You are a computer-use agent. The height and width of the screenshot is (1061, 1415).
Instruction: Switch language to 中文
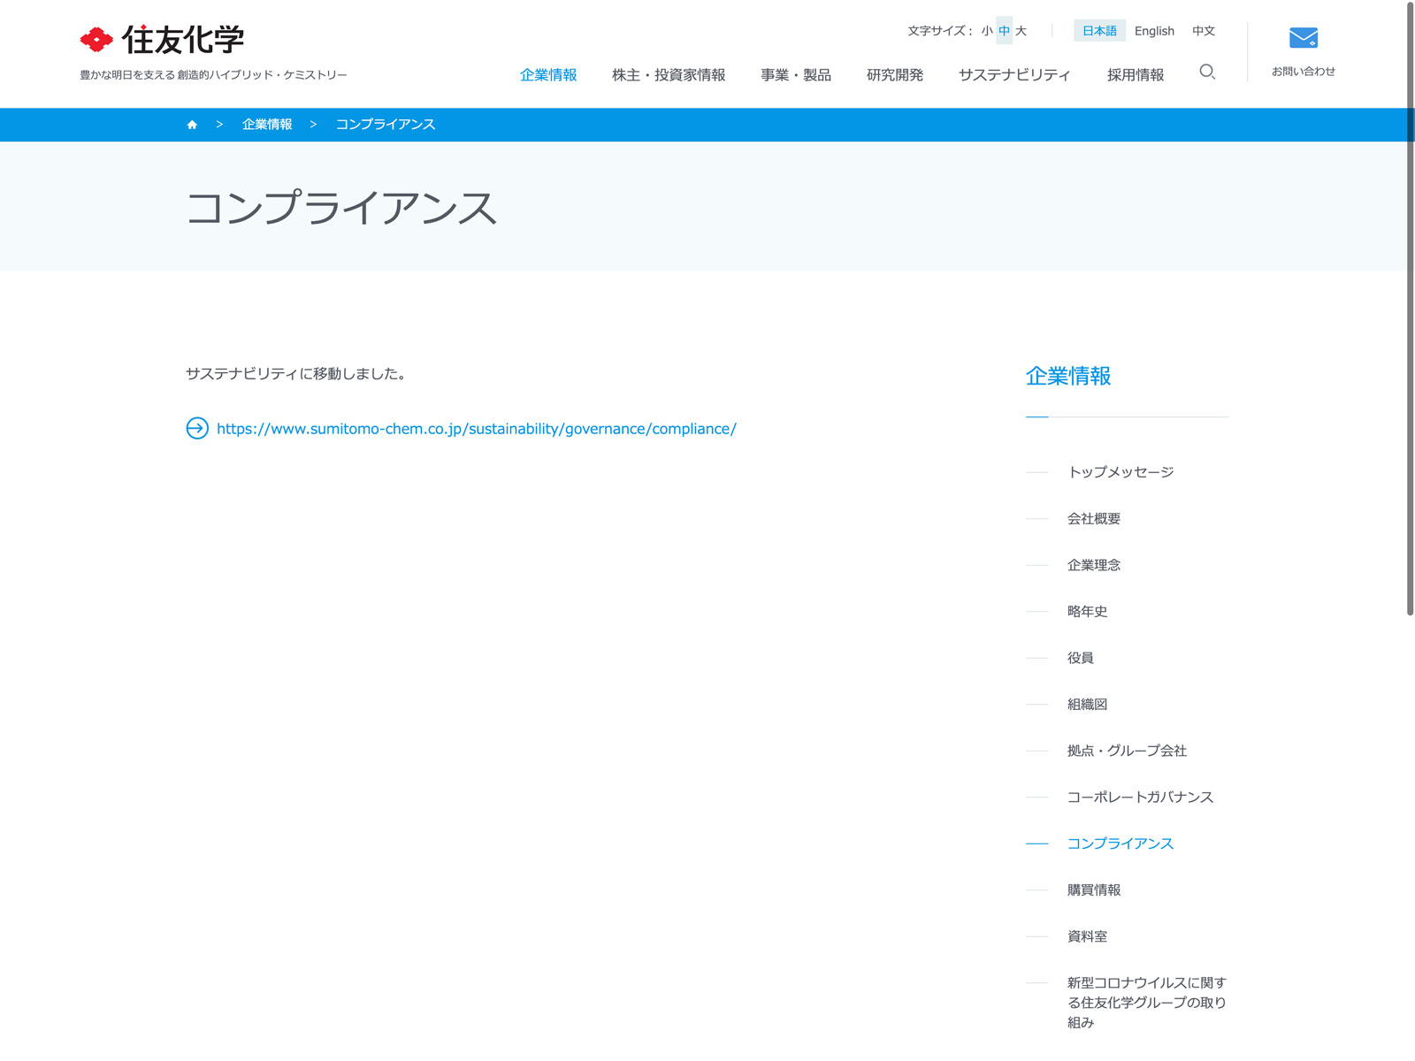coord(1203,31)
